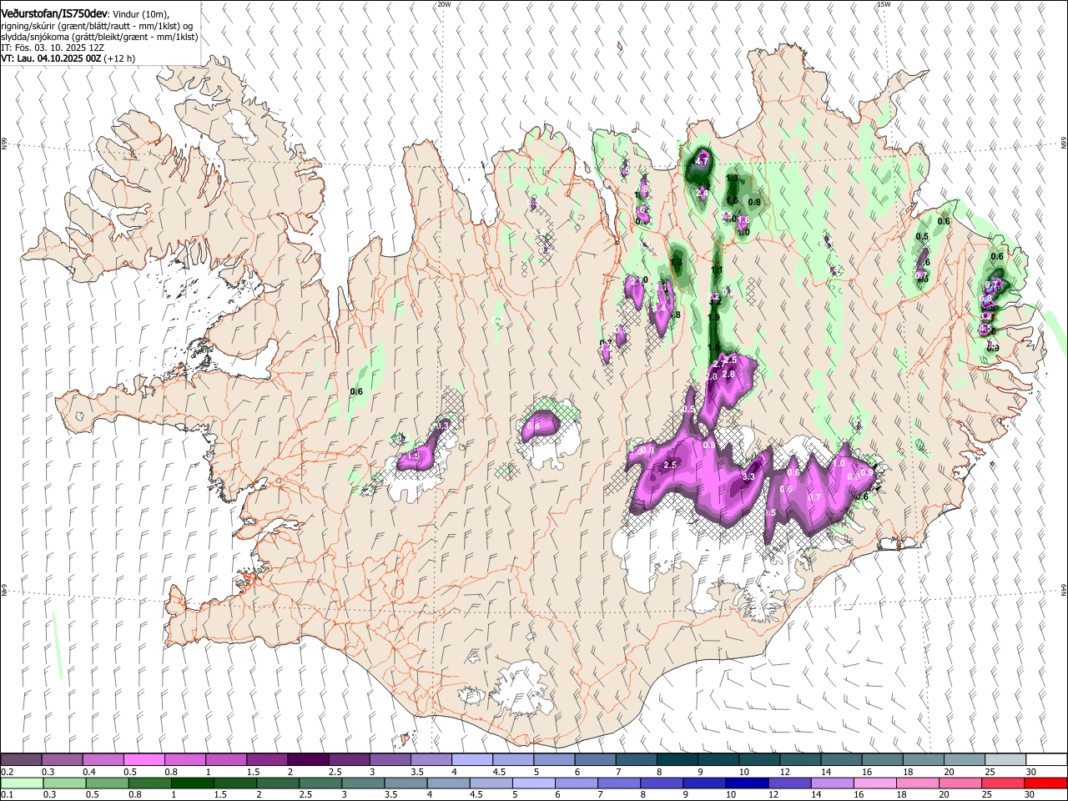Click the '20W' longitude label

pyautogui.click(x=444, y=4)
